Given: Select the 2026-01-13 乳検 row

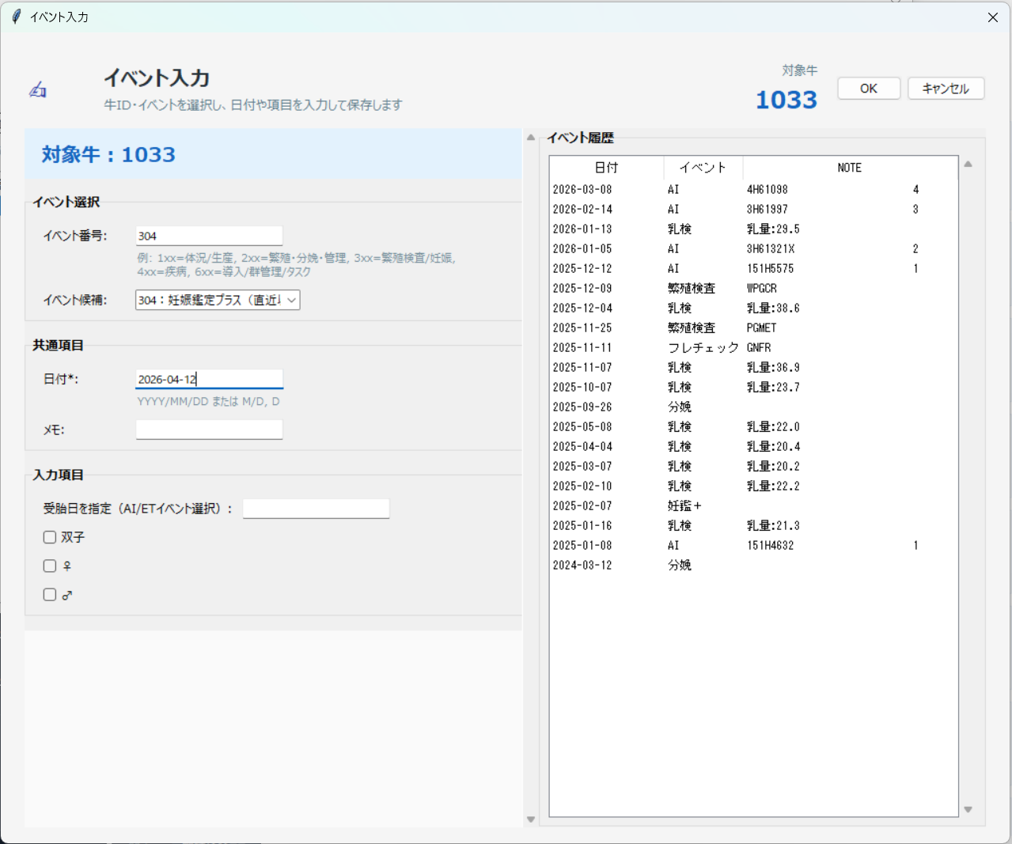Looking at the screenshot, I should [753, 229].
